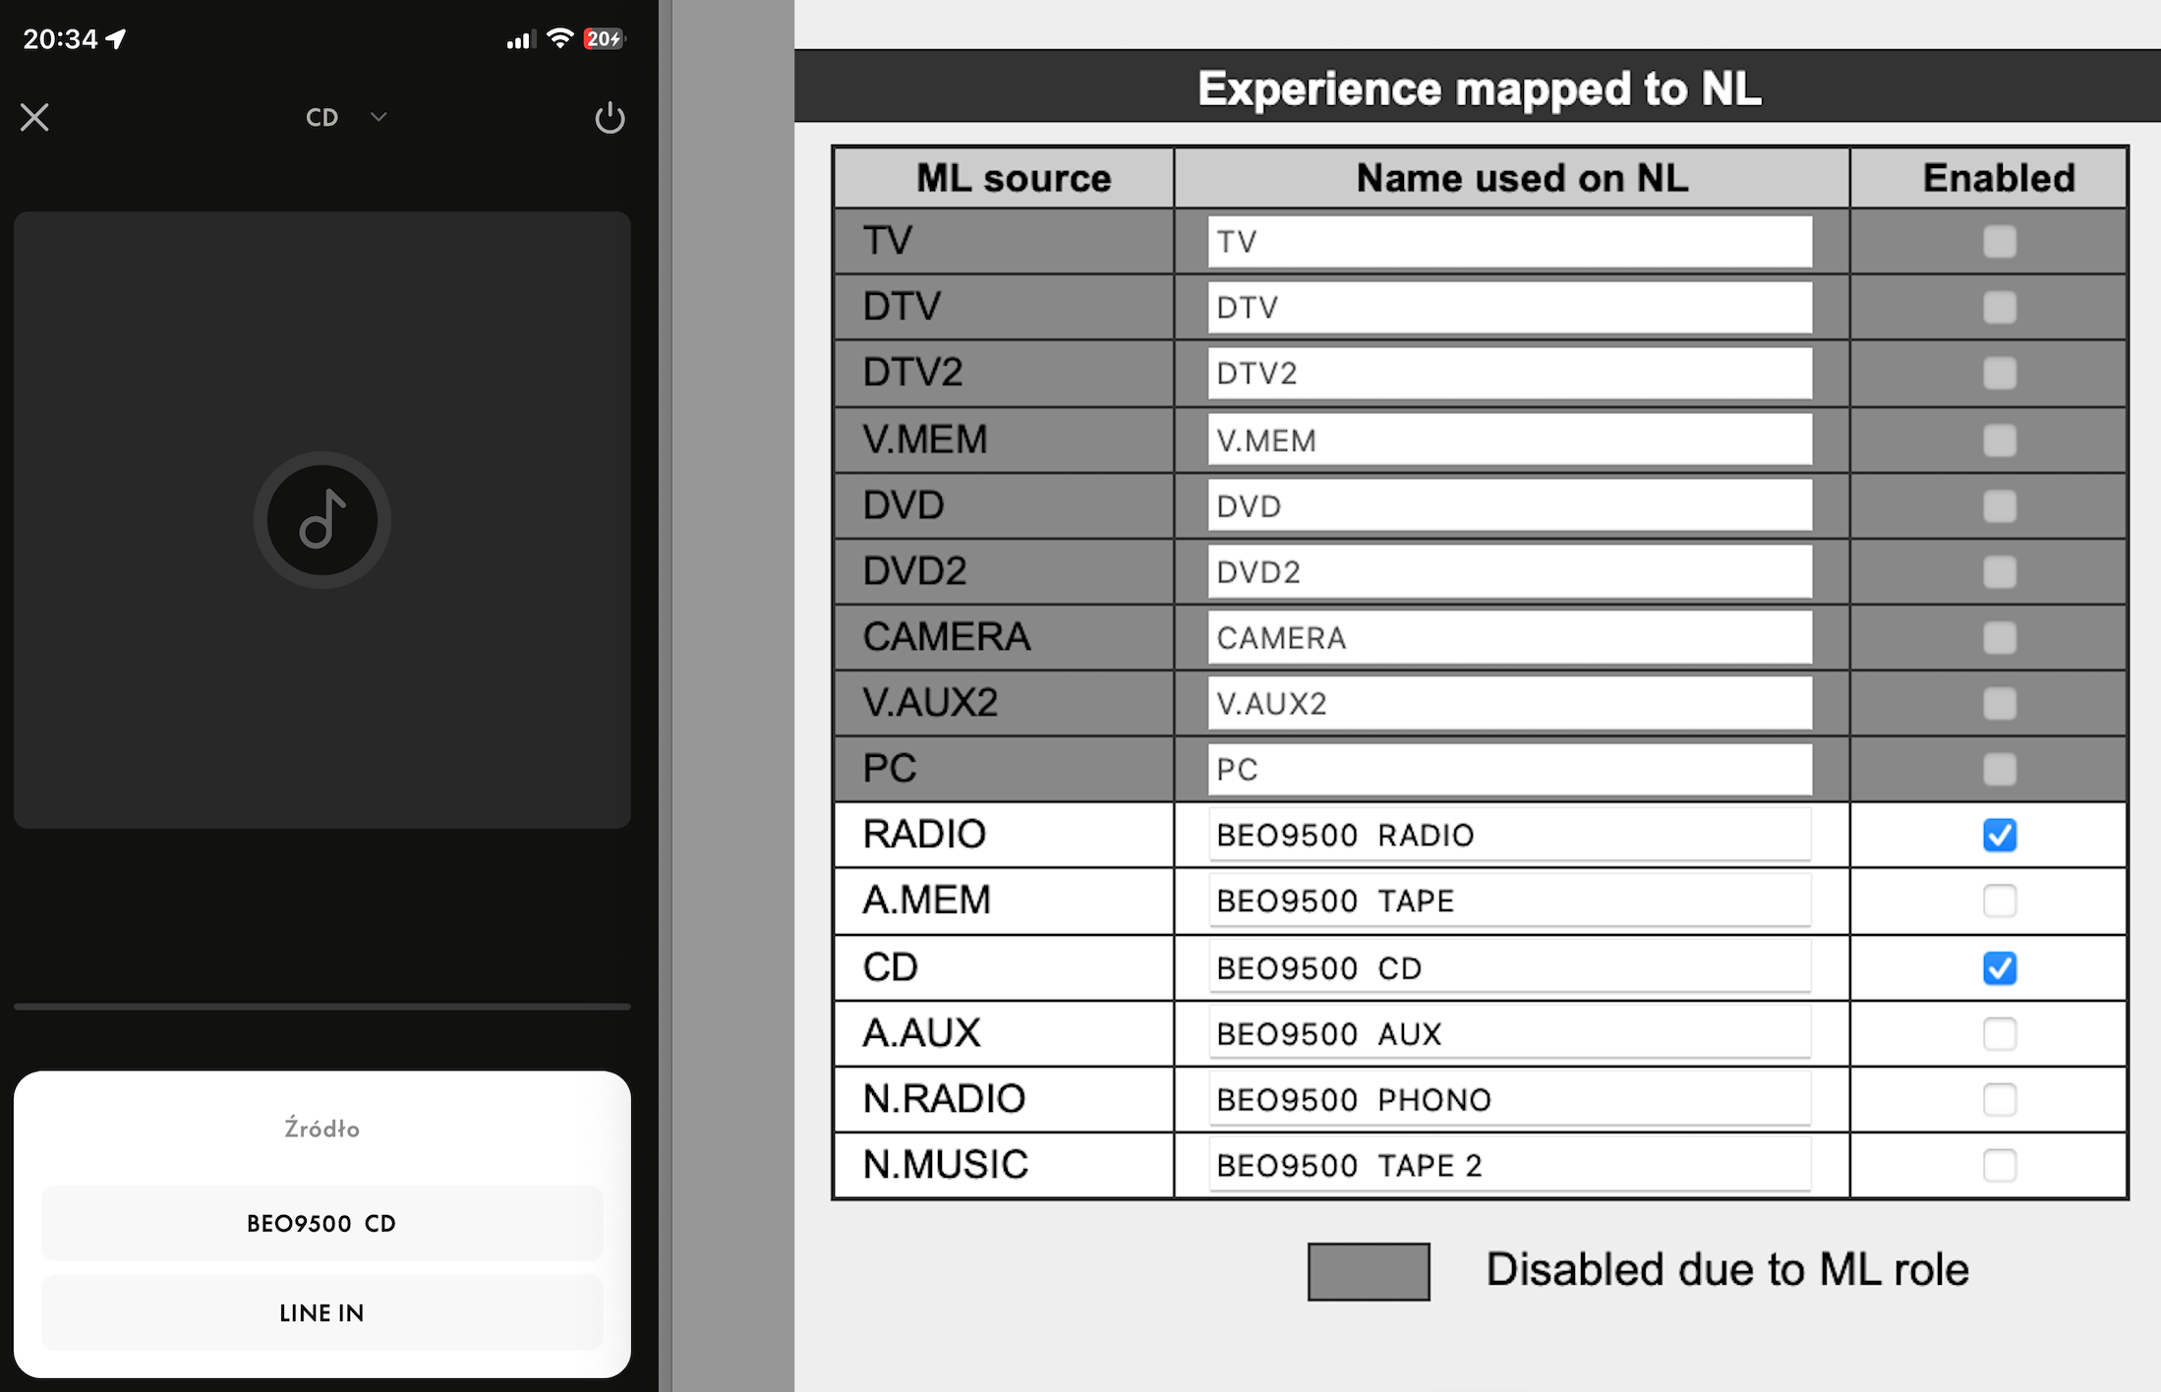Click the N.MUSIC ML source cell
2161x1392 pixels.
pyautogui.click(x=1004, y=1165)
